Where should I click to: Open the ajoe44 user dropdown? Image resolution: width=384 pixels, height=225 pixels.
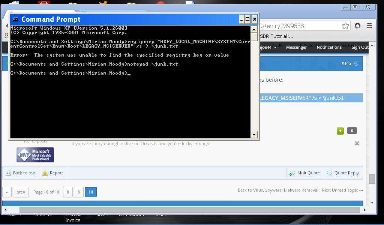pos(268,47)
